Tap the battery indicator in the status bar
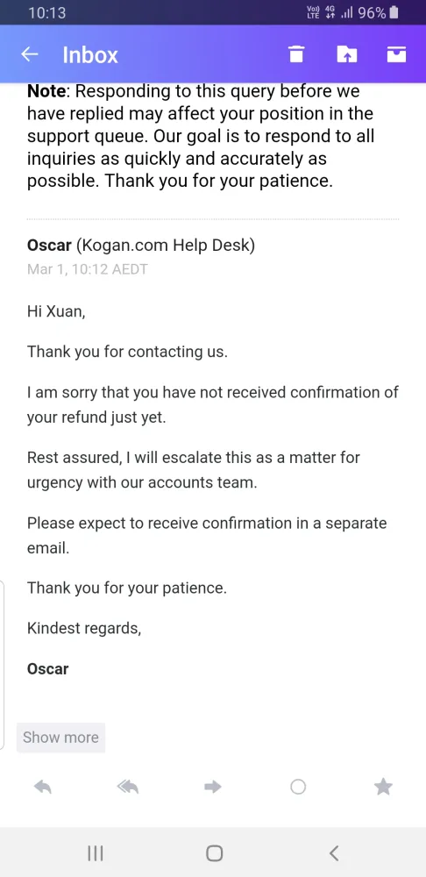This screenshot has width=426, height=877. click(394, 12)
